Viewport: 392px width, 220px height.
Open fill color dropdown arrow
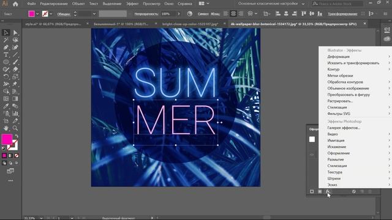pyautogui.click(x=37, y=13)
